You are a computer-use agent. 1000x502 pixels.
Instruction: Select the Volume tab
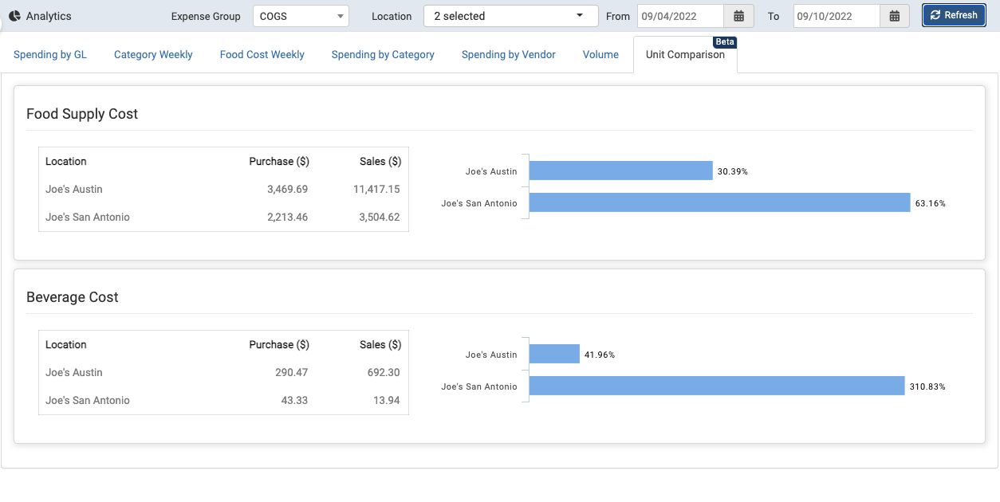600,54
